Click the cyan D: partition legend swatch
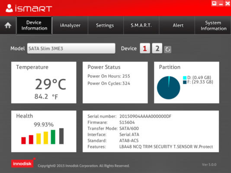The height and width of the screenshot is (173, 231). coord(185,77)
